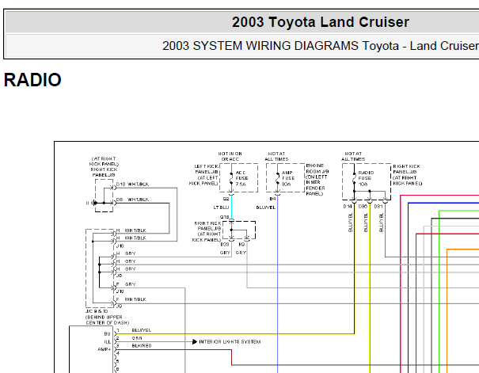This screenshot has height=373, width=479.
Task: Click the "BU" terminal label
Action: click(107, 334)
